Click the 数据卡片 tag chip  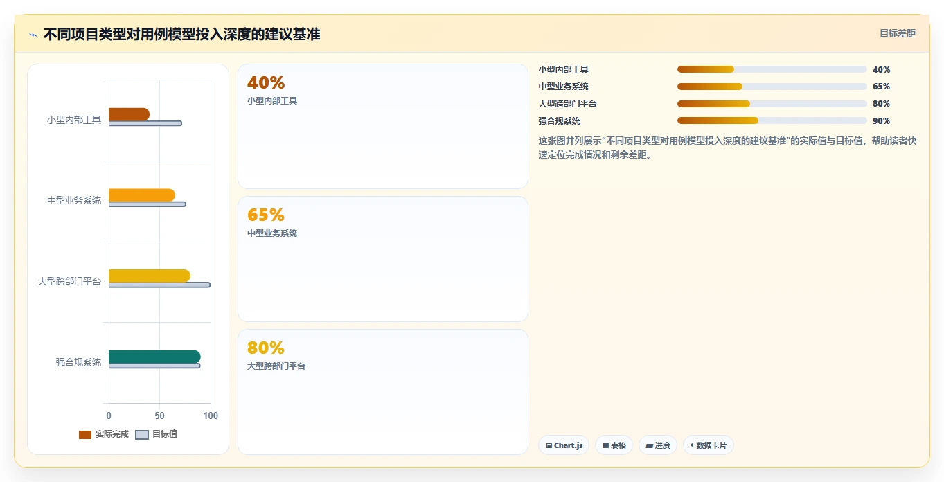(x=708, y=445)
